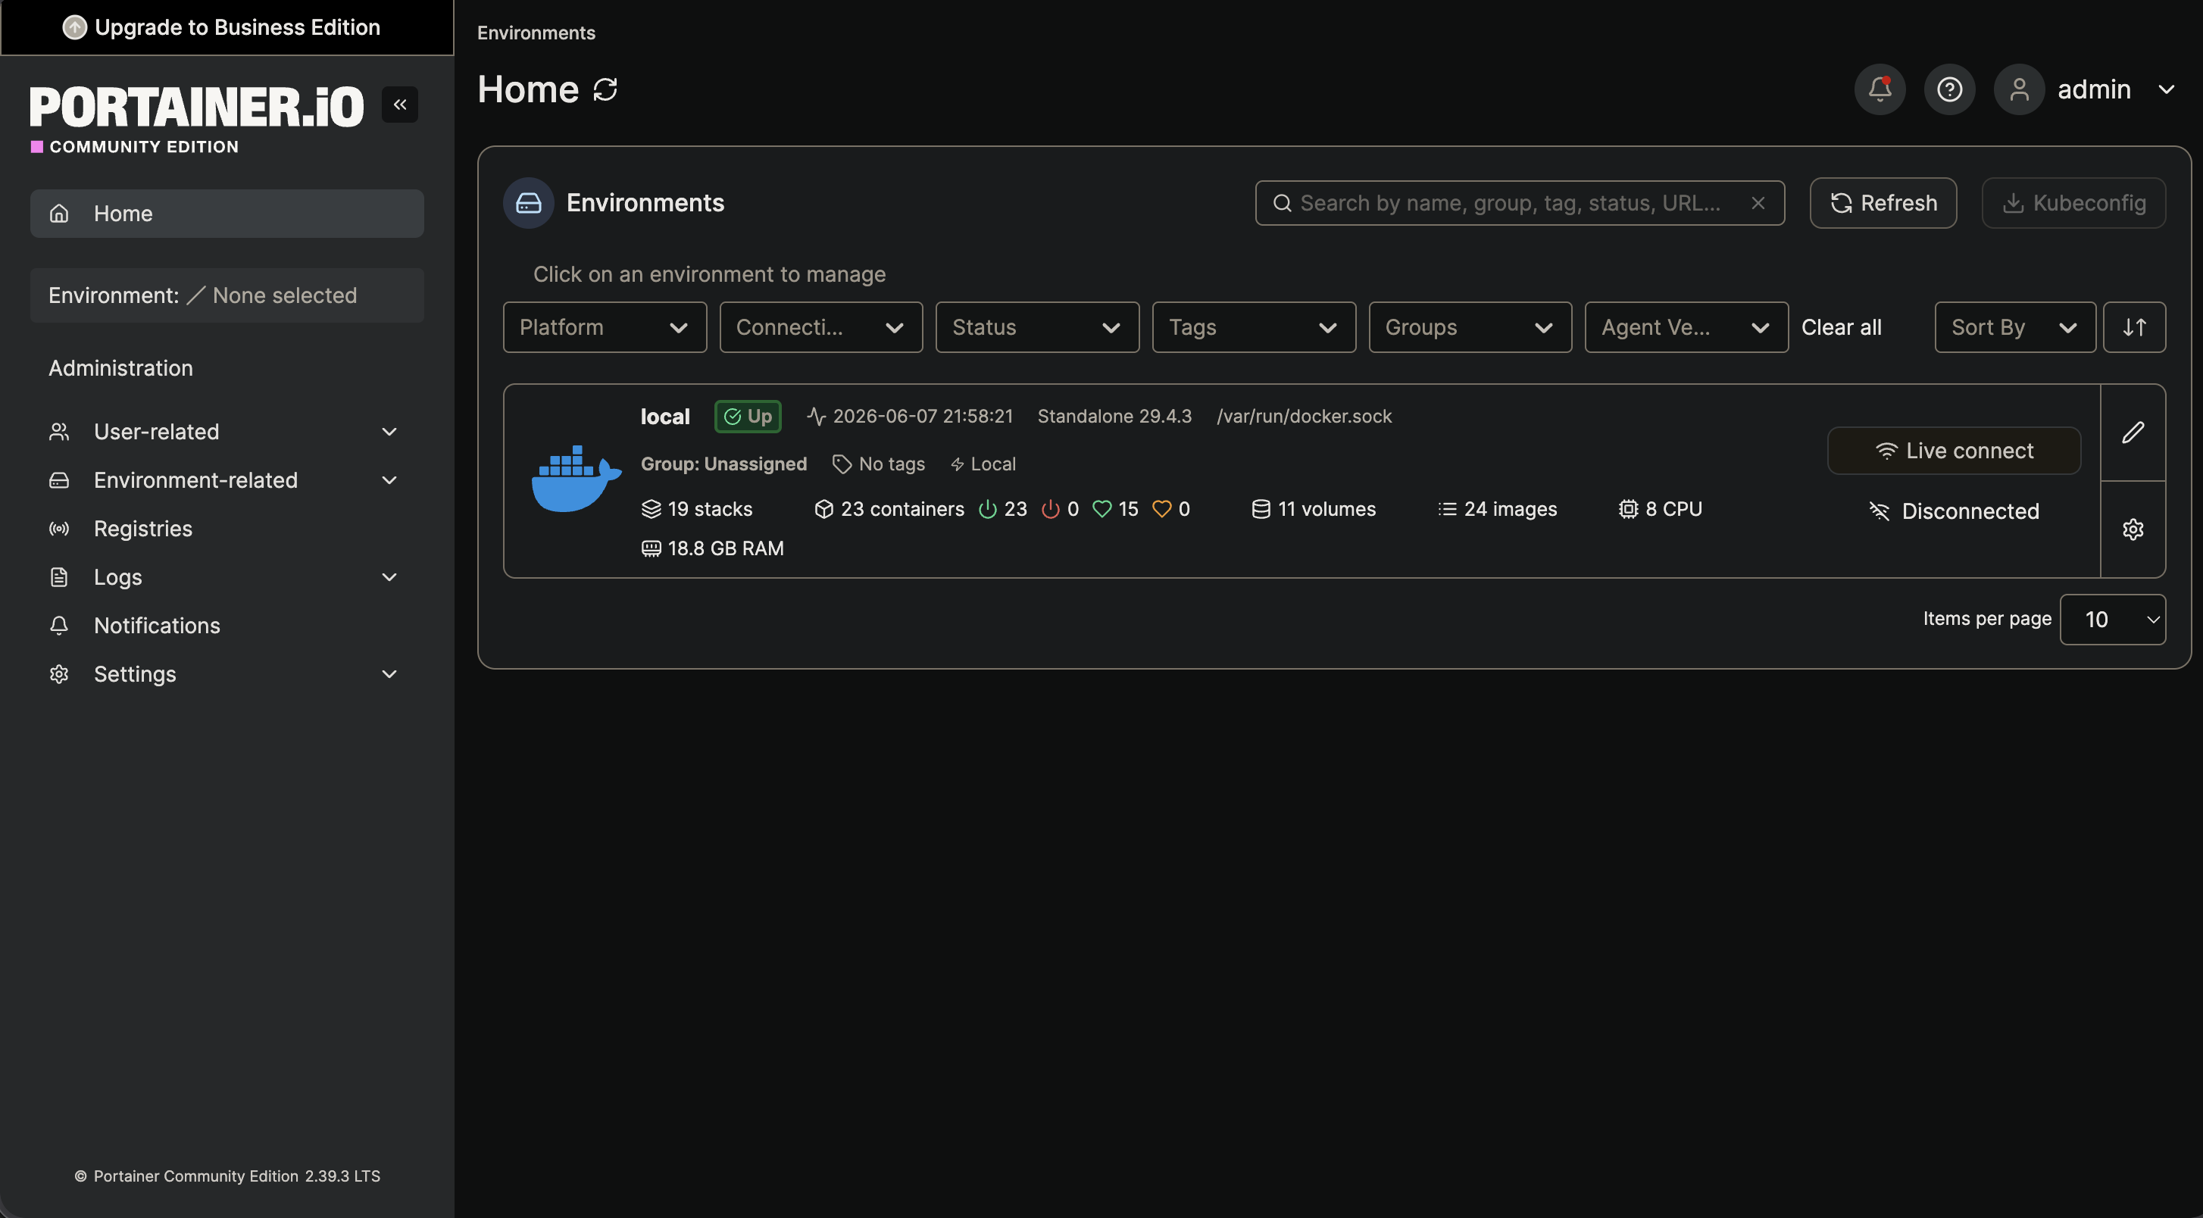Click the Environments panel header icon

pos(529,203)
